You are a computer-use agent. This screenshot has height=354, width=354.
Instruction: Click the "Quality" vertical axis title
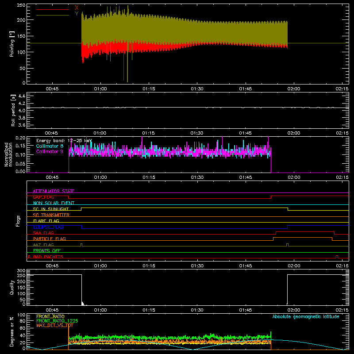(x=12, y=287)
